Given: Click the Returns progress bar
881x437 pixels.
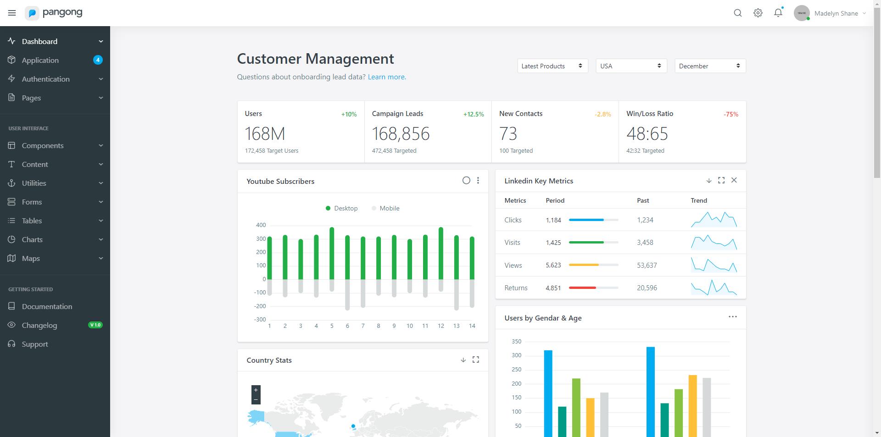Looking at the screenshot, I should click(x=594, y=288).
